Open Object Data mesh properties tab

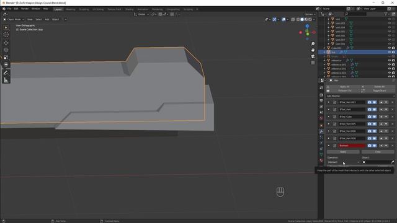(321, 154)
